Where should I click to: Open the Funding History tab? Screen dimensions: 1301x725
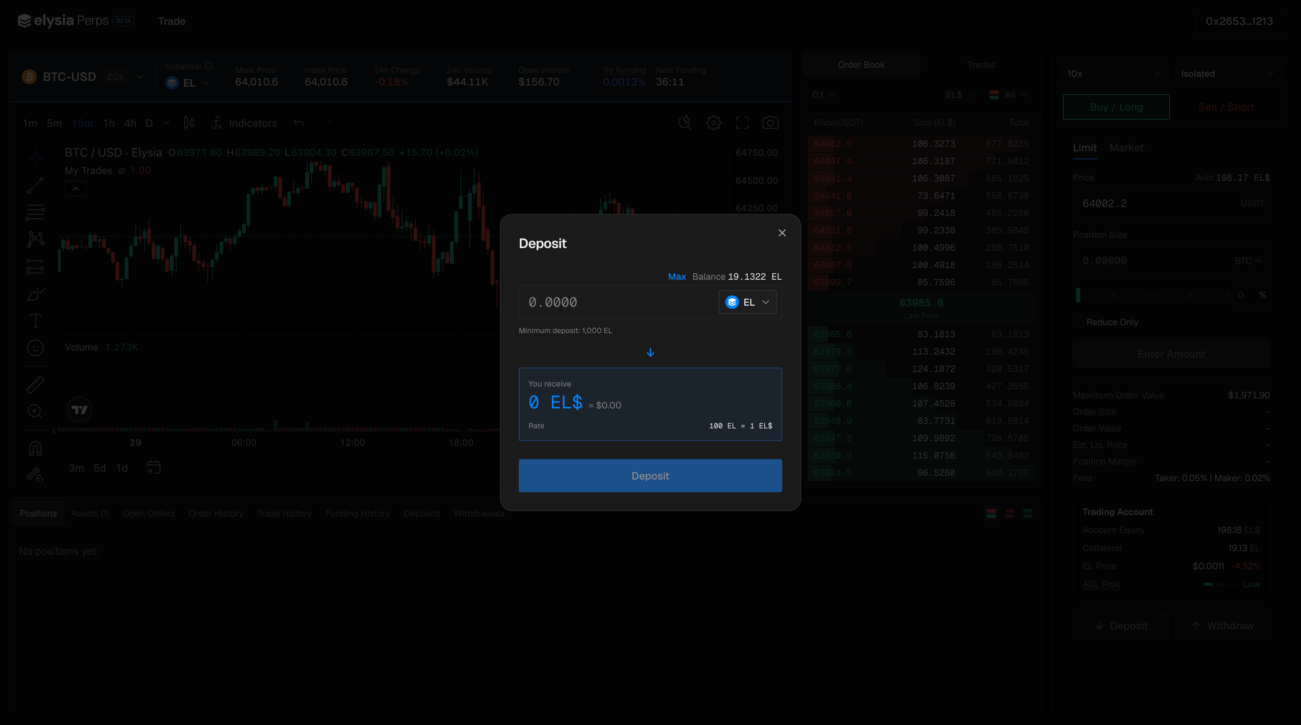pyautogui.click(x=358, y=513)
